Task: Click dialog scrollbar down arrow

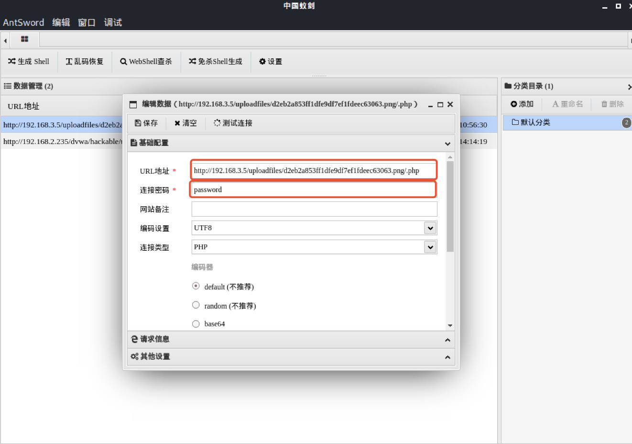Action: pyautogui.click(x=450, y=325)
